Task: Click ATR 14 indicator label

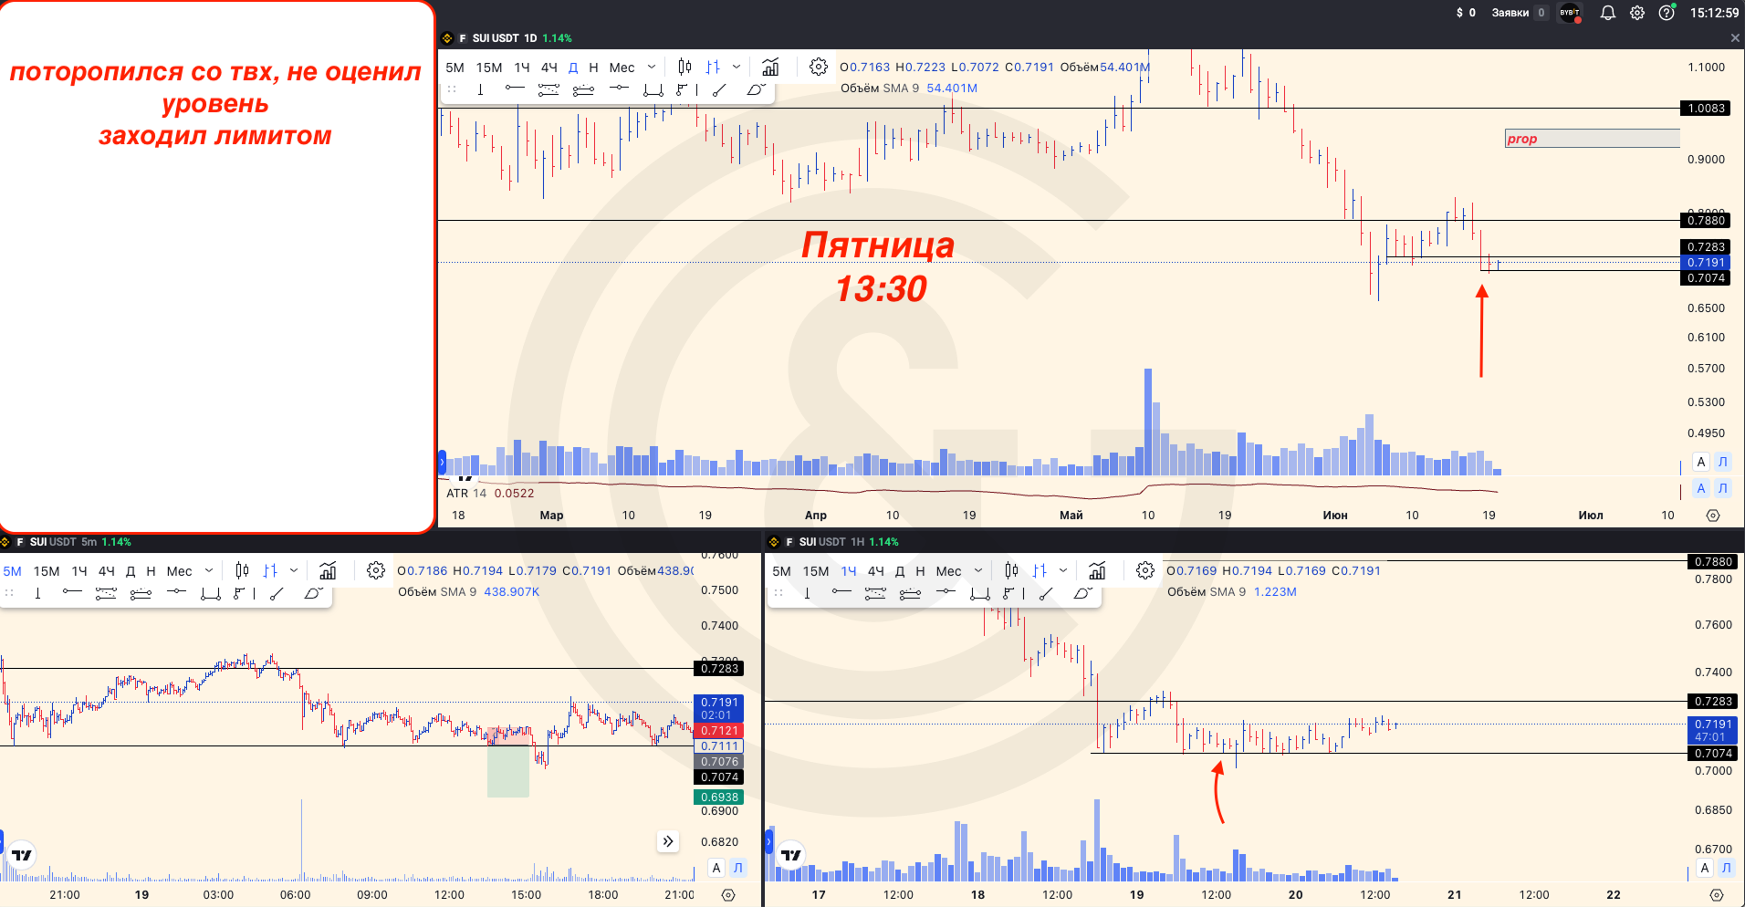Action: pos(466,494)
